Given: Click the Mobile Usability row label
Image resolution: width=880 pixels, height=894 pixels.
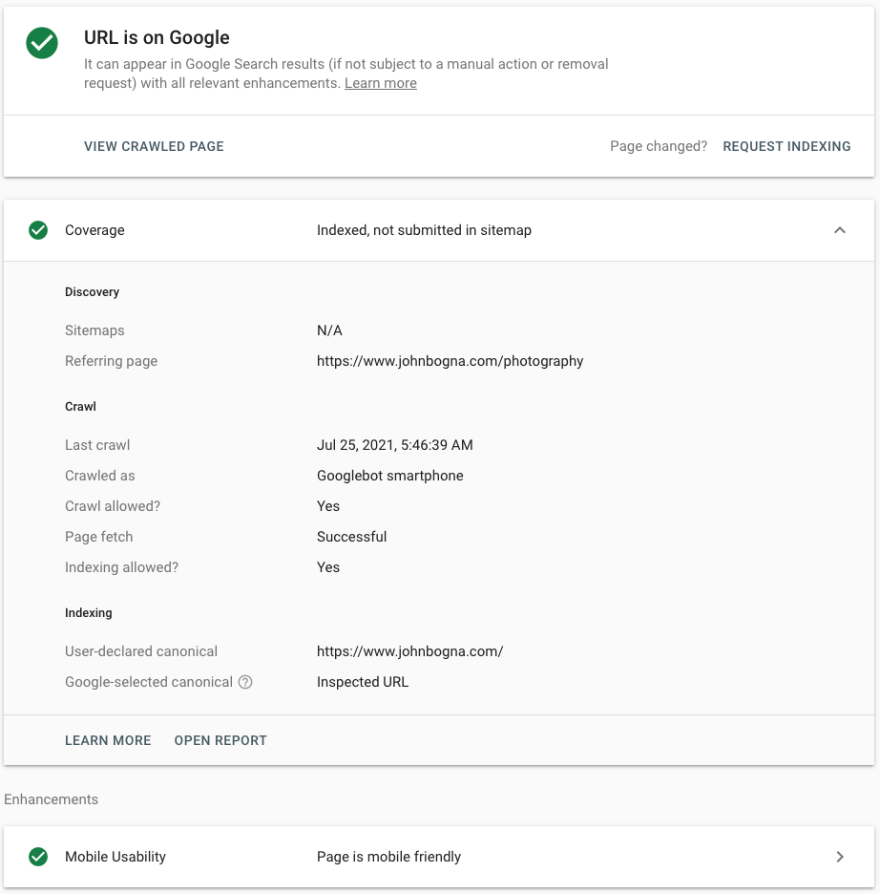Looking at the screenshot, I should coord(115,857).
